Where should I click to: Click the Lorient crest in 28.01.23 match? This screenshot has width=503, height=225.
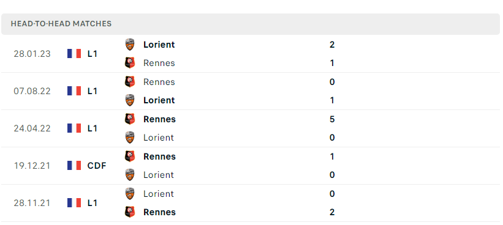point(130,45)
